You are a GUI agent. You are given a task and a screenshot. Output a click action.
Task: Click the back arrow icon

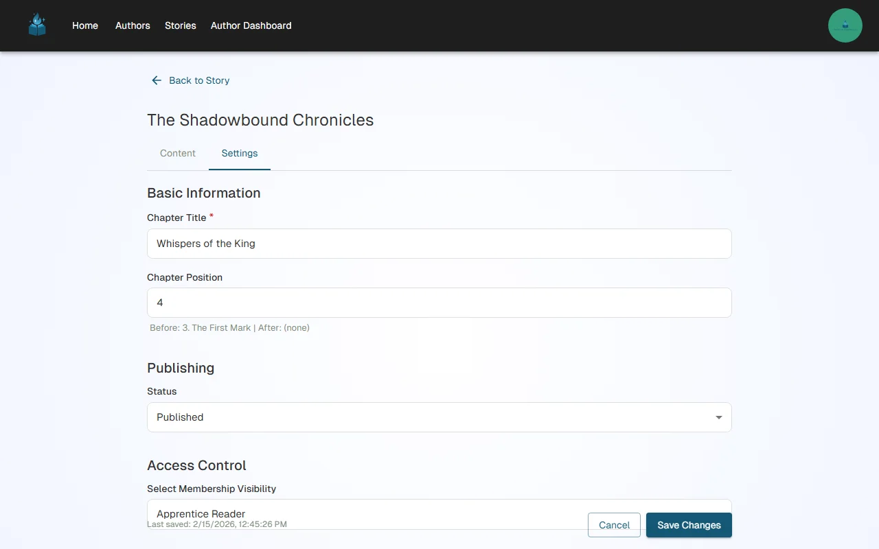[x=156, y=80]
